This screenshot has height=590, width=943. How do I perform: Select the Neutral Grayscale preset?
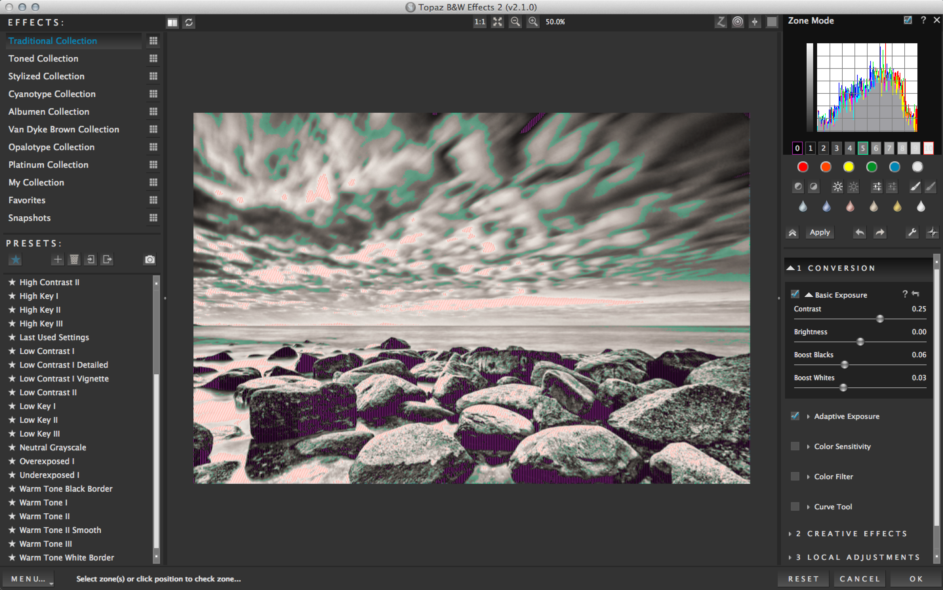53,447
